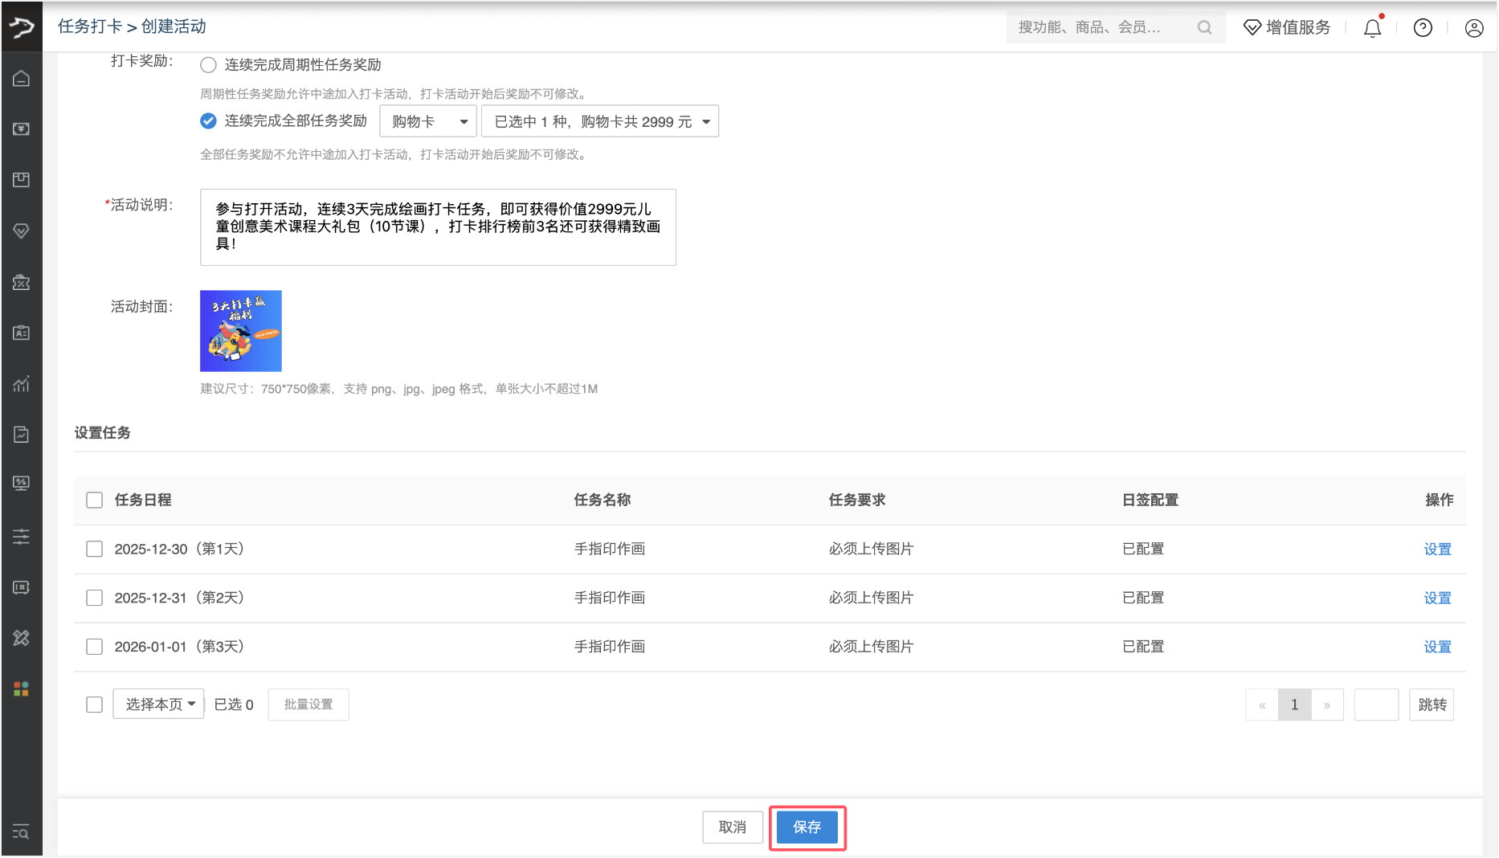Image resolution: width=1499 pixels, height=858 pixels.
Task: Click the home icon in the sidebar
Action: tap(22, 79)
